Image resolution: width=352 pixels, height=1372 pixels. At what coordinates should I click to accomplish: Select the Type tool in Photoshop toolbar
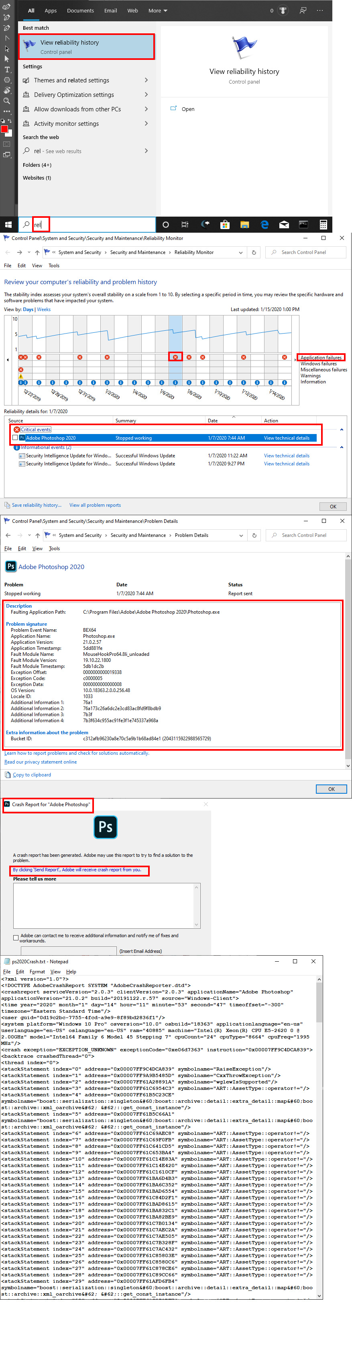7,69
